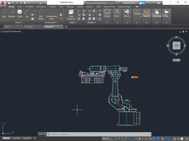Click the Save As icon in quick access toolbar
This screenshot has width=189, height=141.
tap(21, 3)
